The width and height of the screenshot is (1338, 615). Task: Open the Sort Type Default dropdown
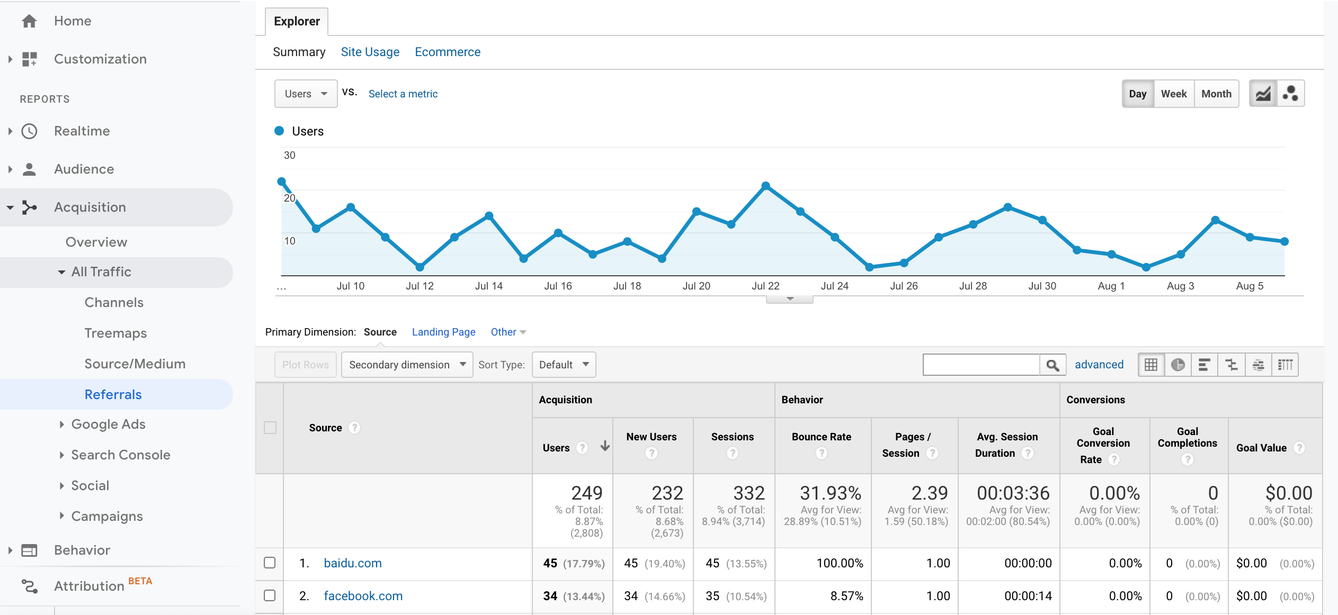pyautogui.click(x=563, y=364)
